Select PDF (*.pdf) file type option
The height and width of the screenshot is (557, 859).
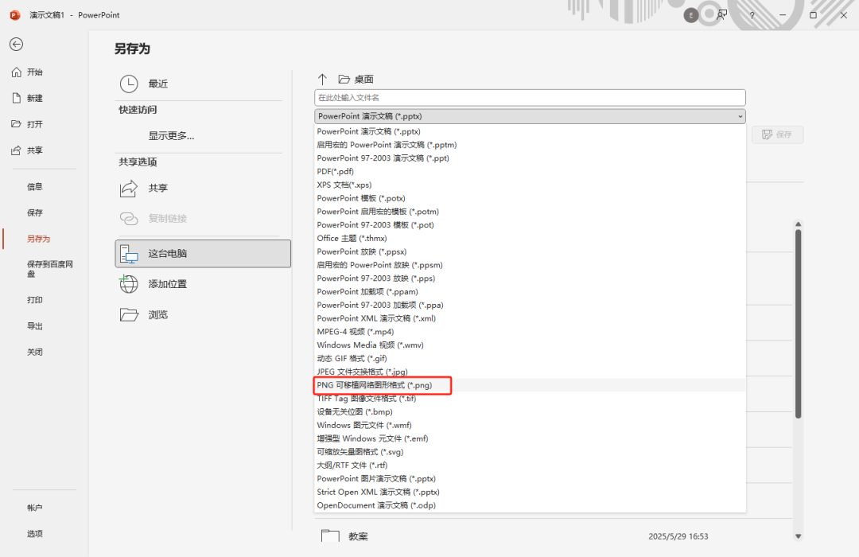[x=336, y=171]
